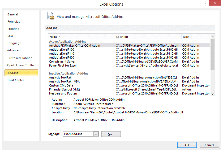This screenshot has width=223, height=152.
Task: Open the General options category
Action: (21, 14)
